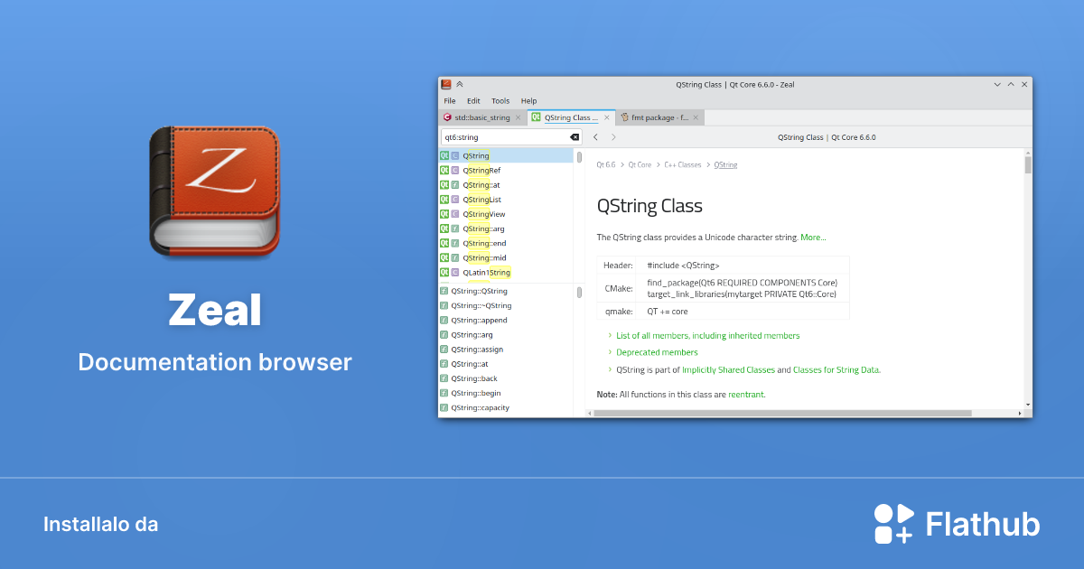Image resolution: width=1084 pixels, height=569 pixels.
Task: Click the keep-above double chevron icon
Action: click(460, 85)
